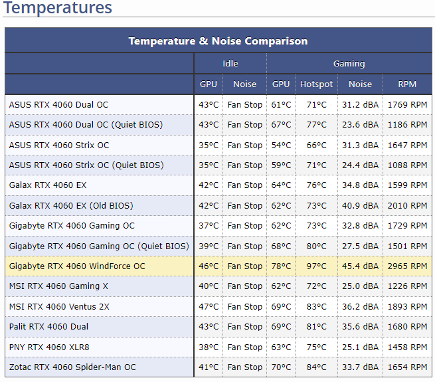This screenshot has width=435, height=382.
Task: Click the Hotspot column header
Action: point(316,84)
